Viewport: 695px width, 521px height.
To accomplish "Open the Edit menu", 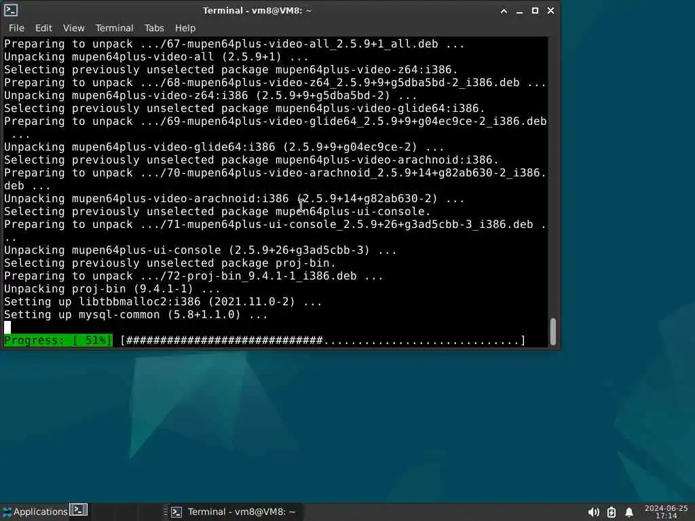I will coord(43,28).
